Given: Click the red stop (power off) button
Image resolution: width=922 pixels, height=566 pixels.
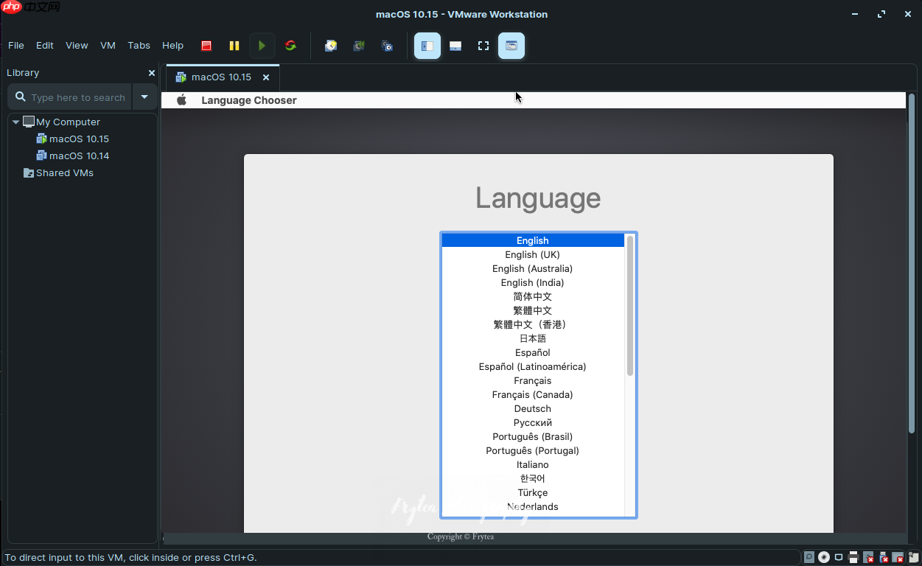Looking at the screenshot, I should [206, 46].
